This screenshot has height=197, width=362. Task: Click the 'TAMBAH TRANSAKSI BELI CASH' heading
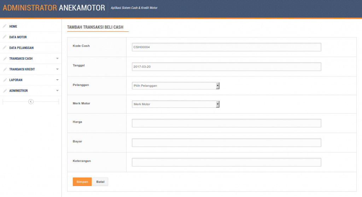pos(95,27)
